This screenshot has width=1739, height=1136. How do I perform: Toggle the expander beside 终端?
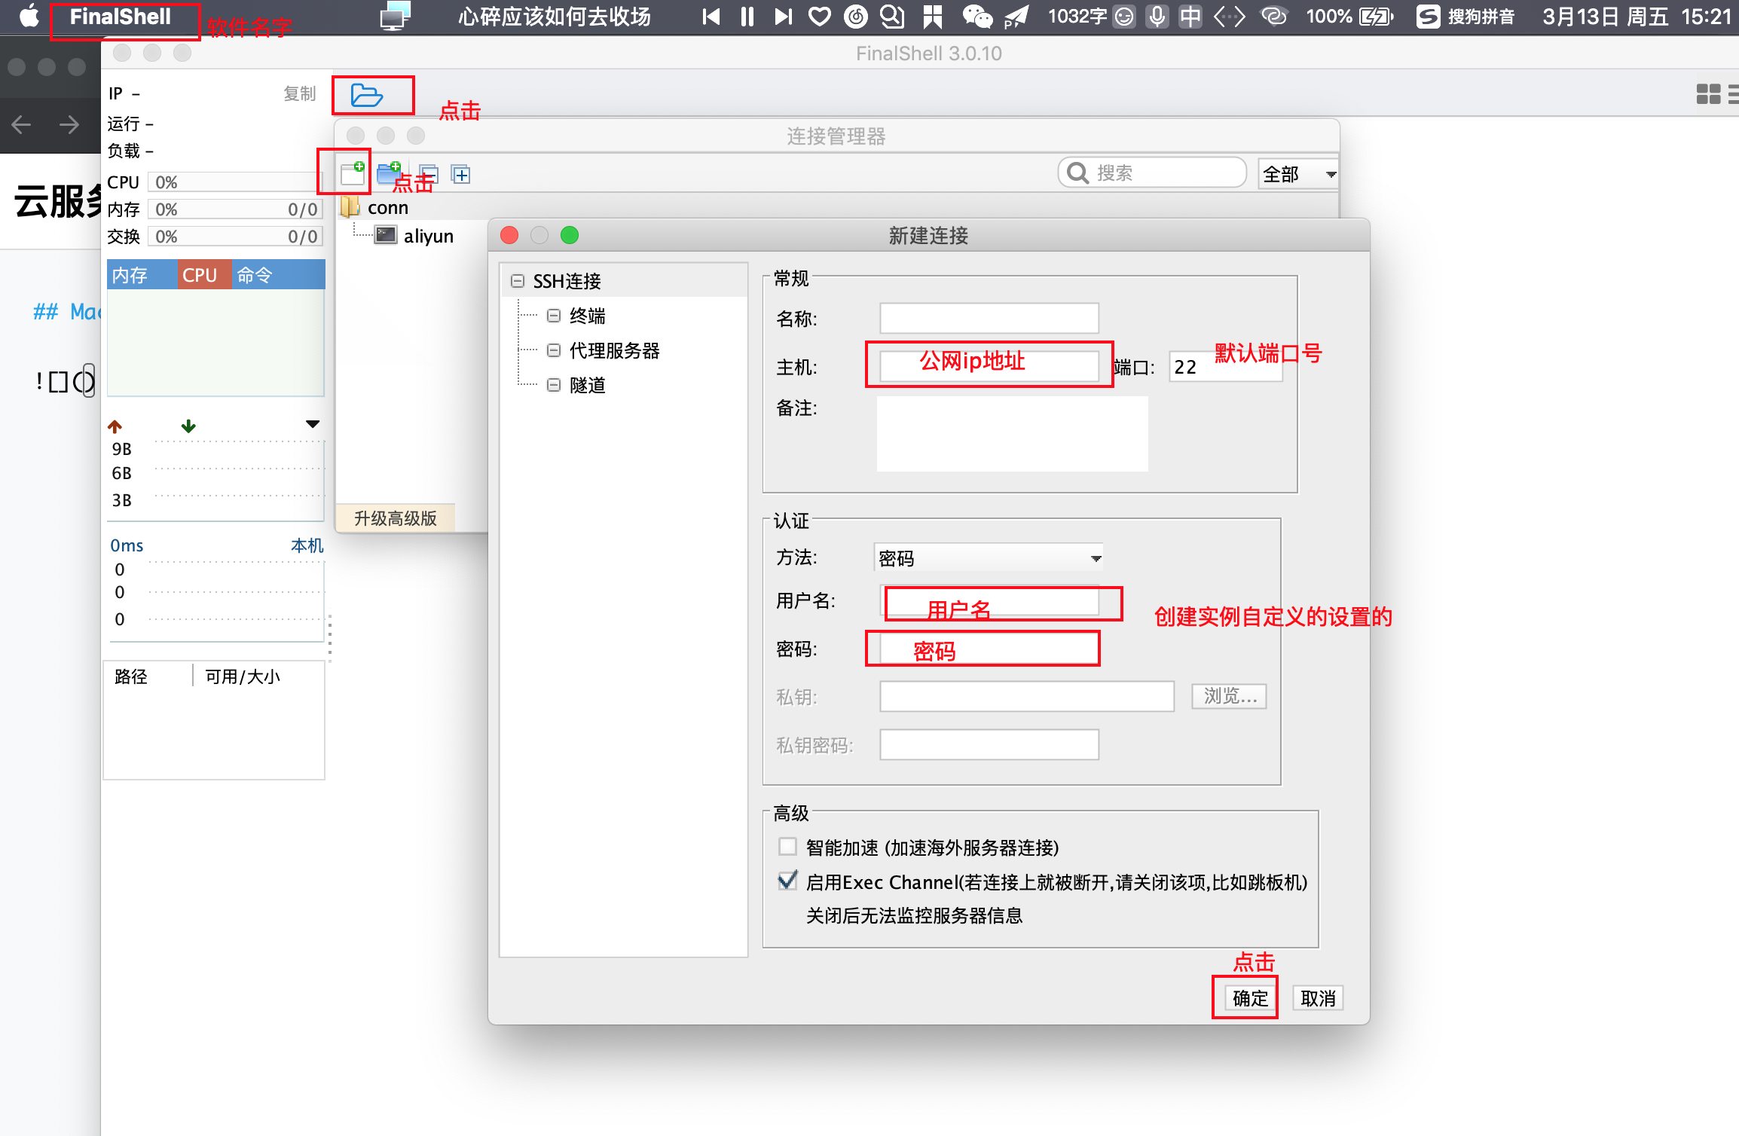click(554, 316)
